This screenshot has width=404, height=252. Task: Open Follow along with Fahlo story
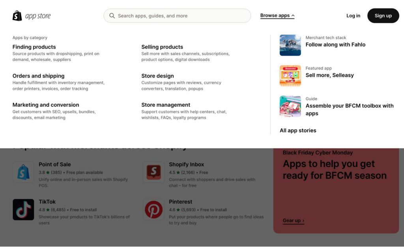point(335,44)
